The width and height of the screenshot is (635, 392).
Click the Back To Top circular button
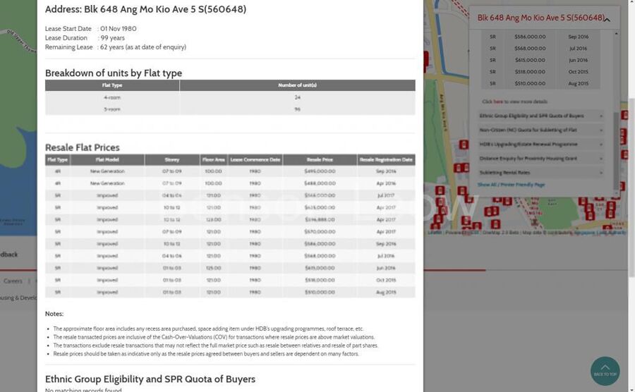[605, 371]
